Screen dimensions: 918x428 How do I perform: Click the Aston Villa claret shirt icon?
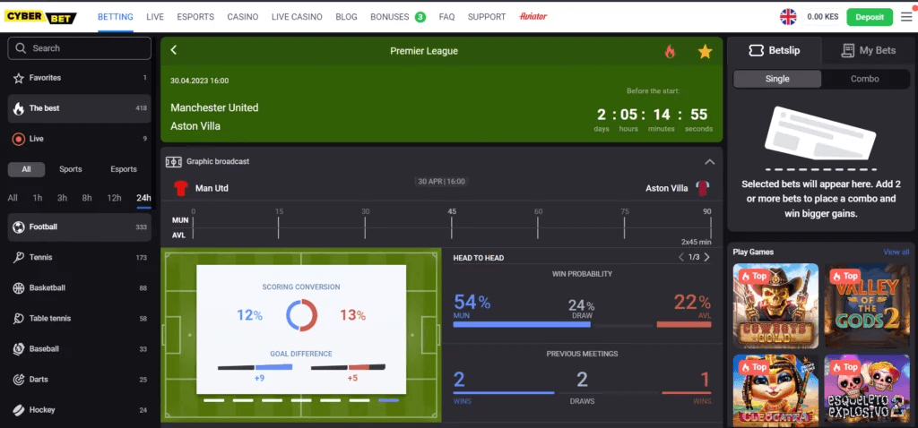[702, 188]
